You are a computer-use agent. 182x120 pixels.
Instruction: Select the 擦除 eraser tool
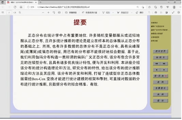tap(140, 13)
